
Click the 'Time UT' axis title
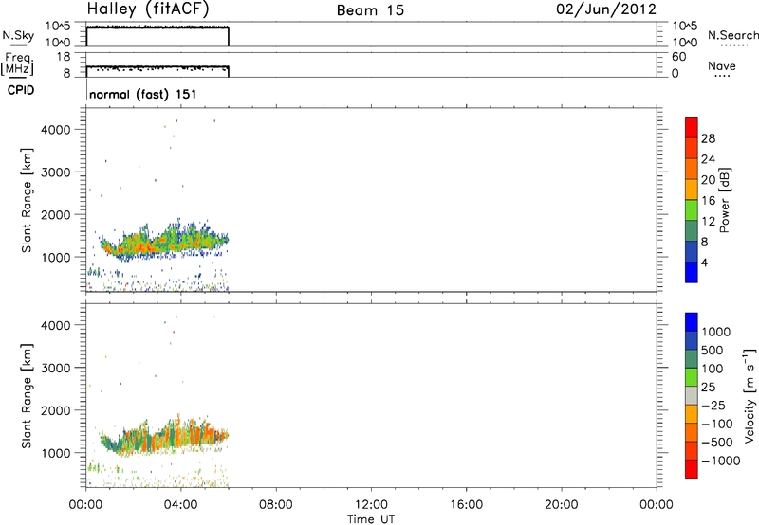coord(371,519)
